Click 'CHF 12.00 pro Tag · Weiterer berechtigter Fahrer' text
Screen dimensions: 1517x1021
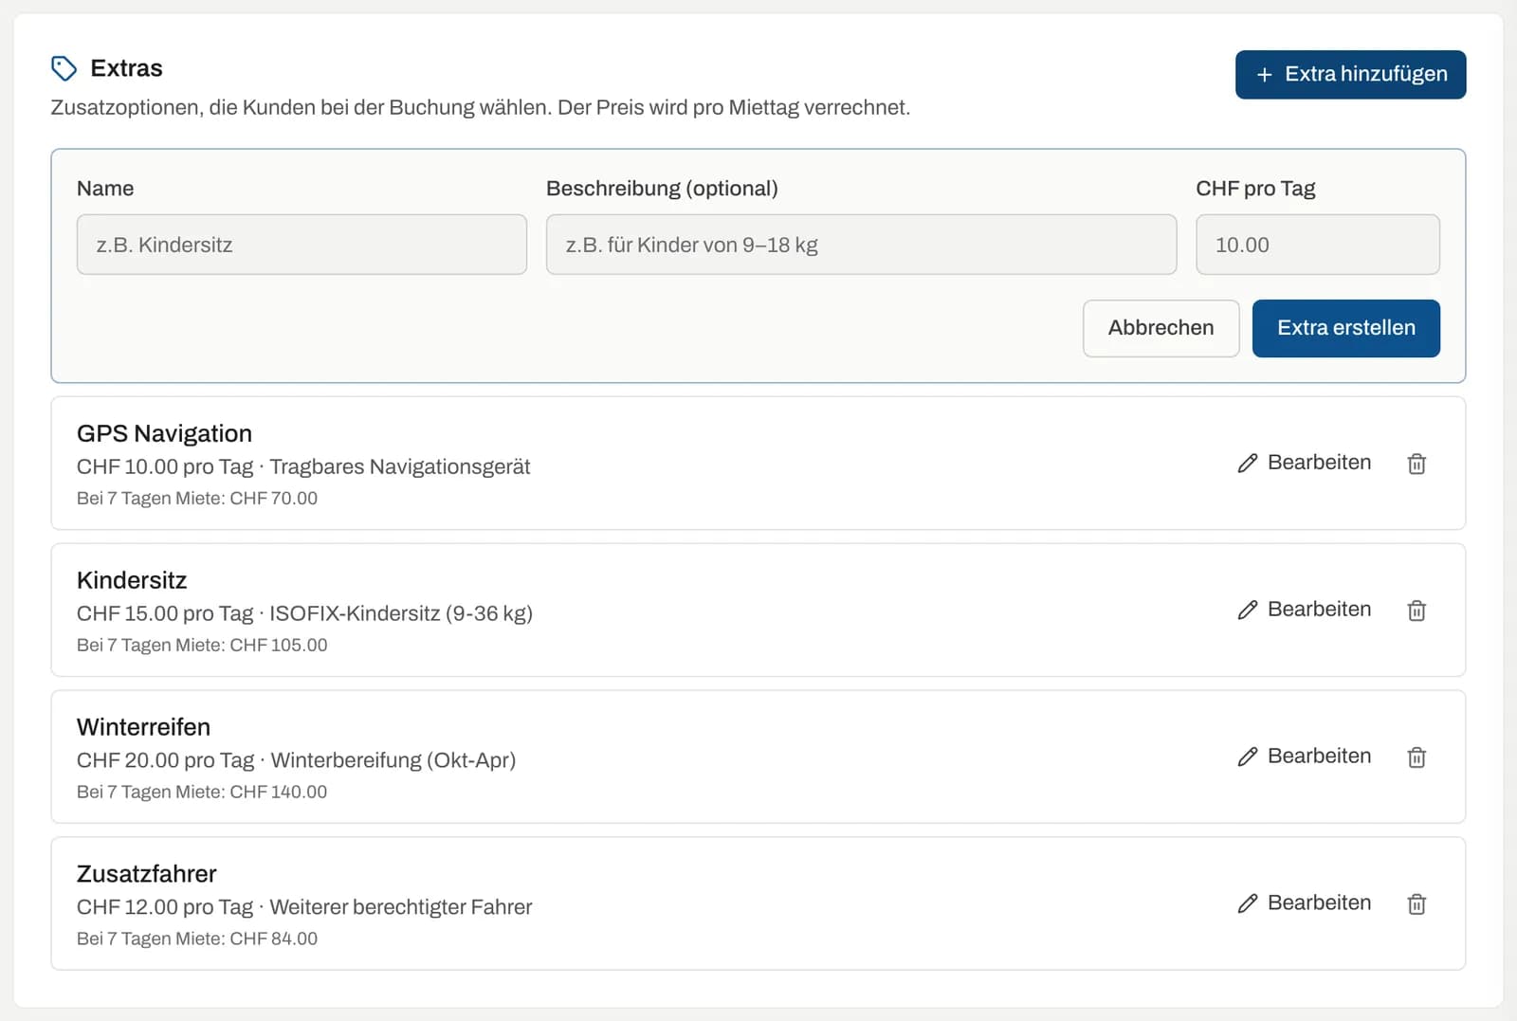click(x=304, y=908)
